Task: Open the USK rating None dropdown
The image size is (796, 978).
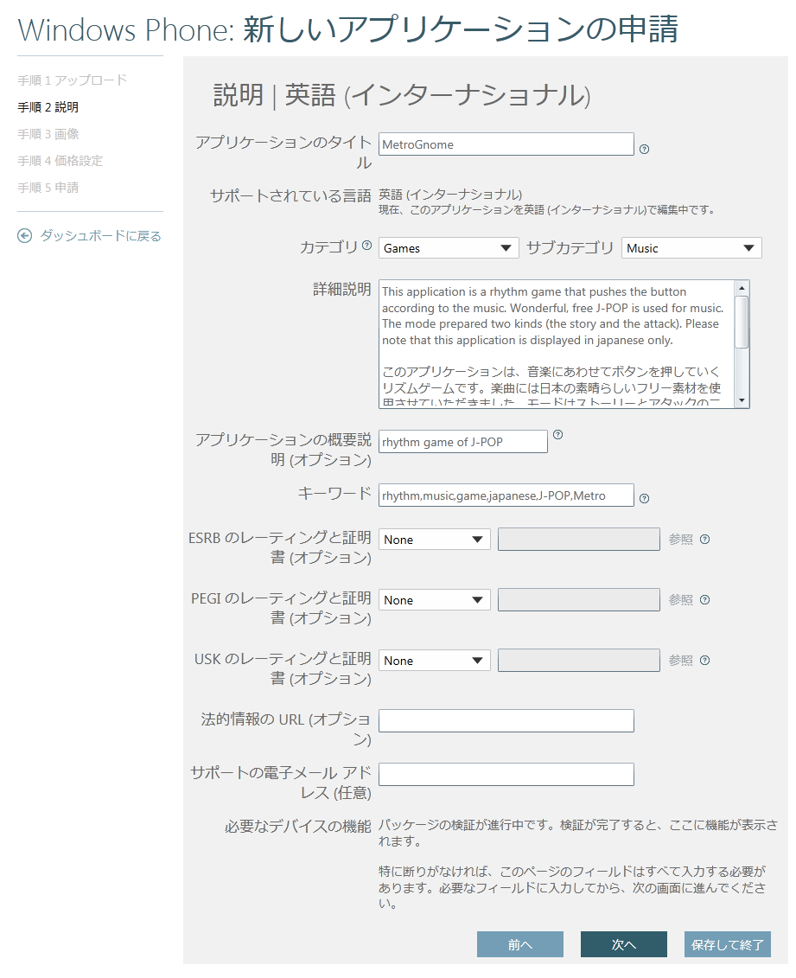Action: [434, 660]
